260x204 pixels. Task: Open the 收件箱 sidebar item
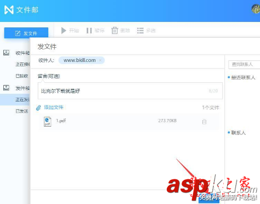(x=22, y=53)
